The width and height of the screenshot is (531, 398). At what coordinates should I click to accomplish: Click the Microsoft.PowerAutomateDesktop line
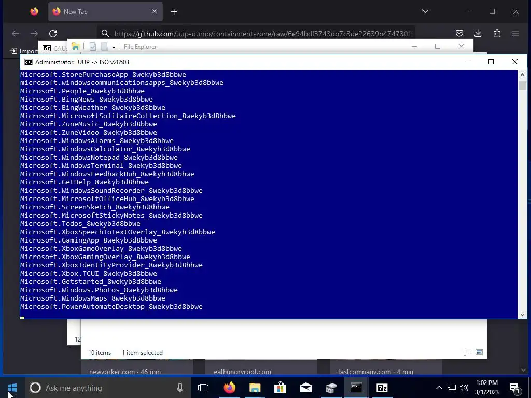pyautogui.click(x=111, y=307)
